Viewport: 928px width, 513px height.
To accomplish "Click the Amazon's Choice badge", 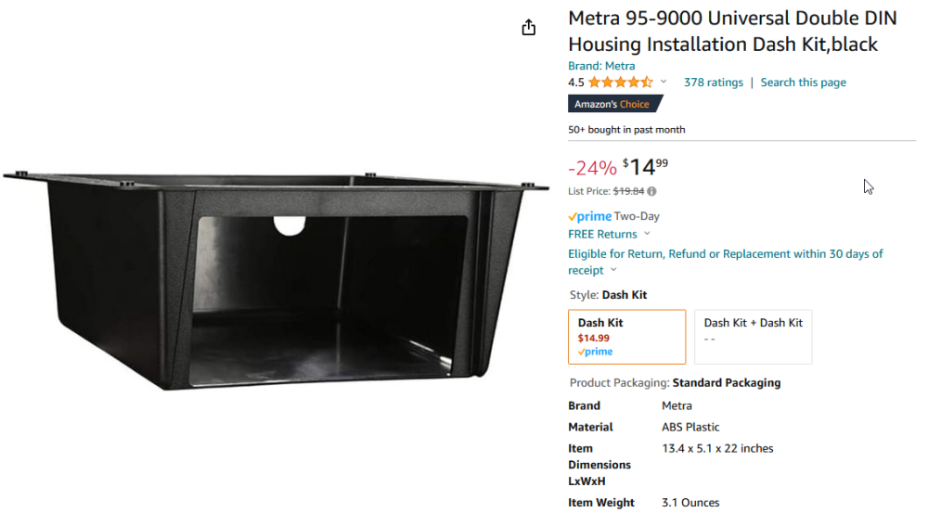I will tap(613, 104).
